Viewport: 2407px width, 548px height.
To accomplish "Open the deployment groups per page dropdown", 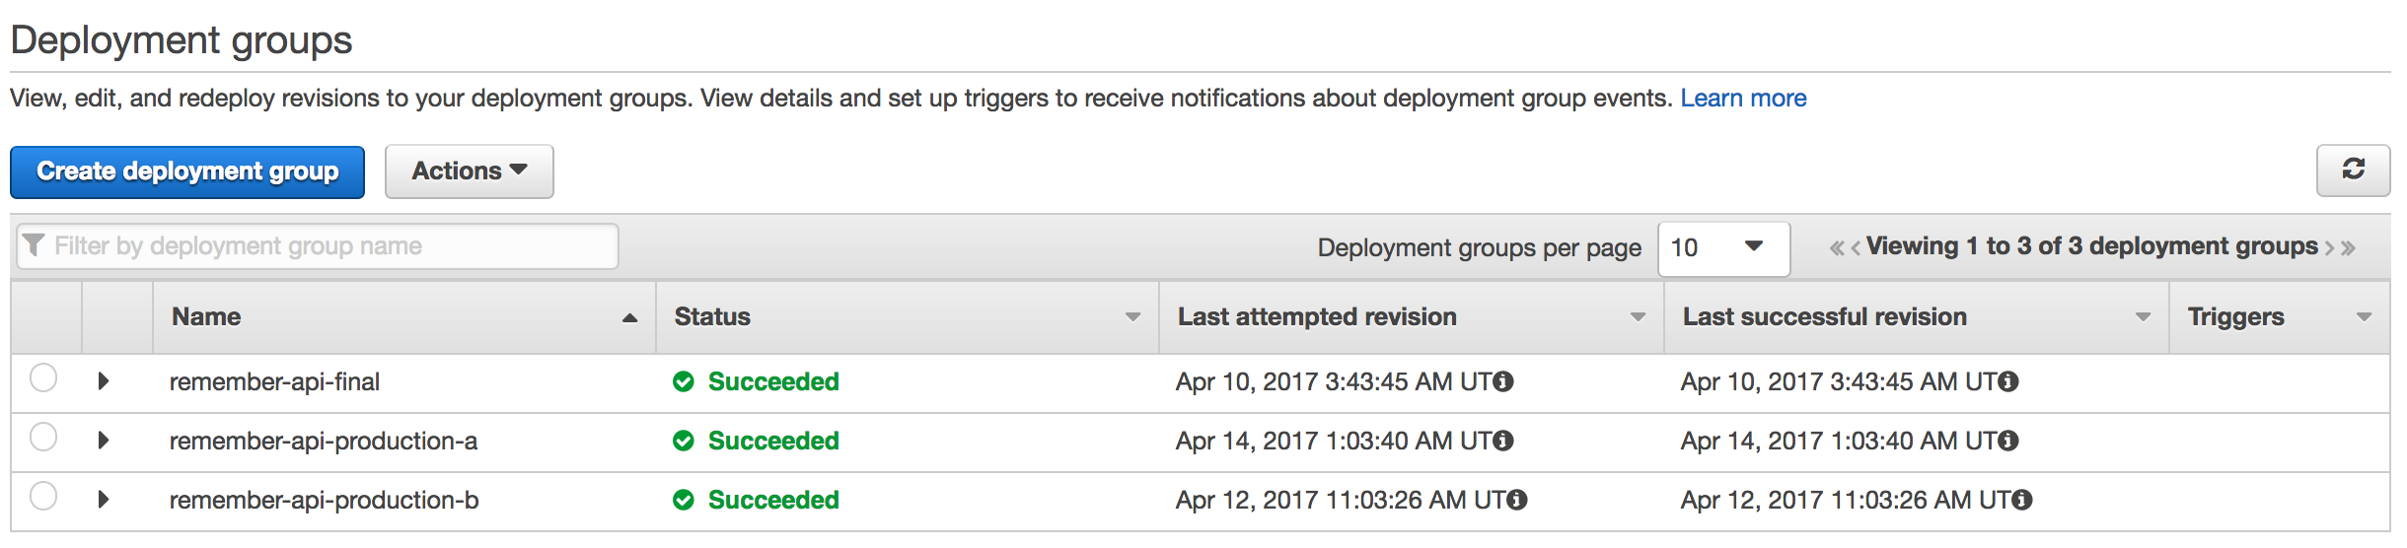I will 1724,248.
